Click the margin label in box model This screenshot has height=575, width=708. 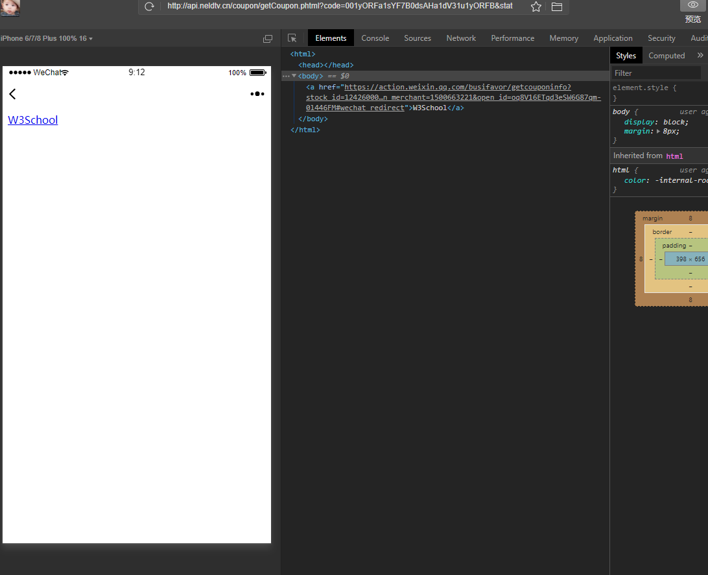pyautogui.click(x=652, y=218)
